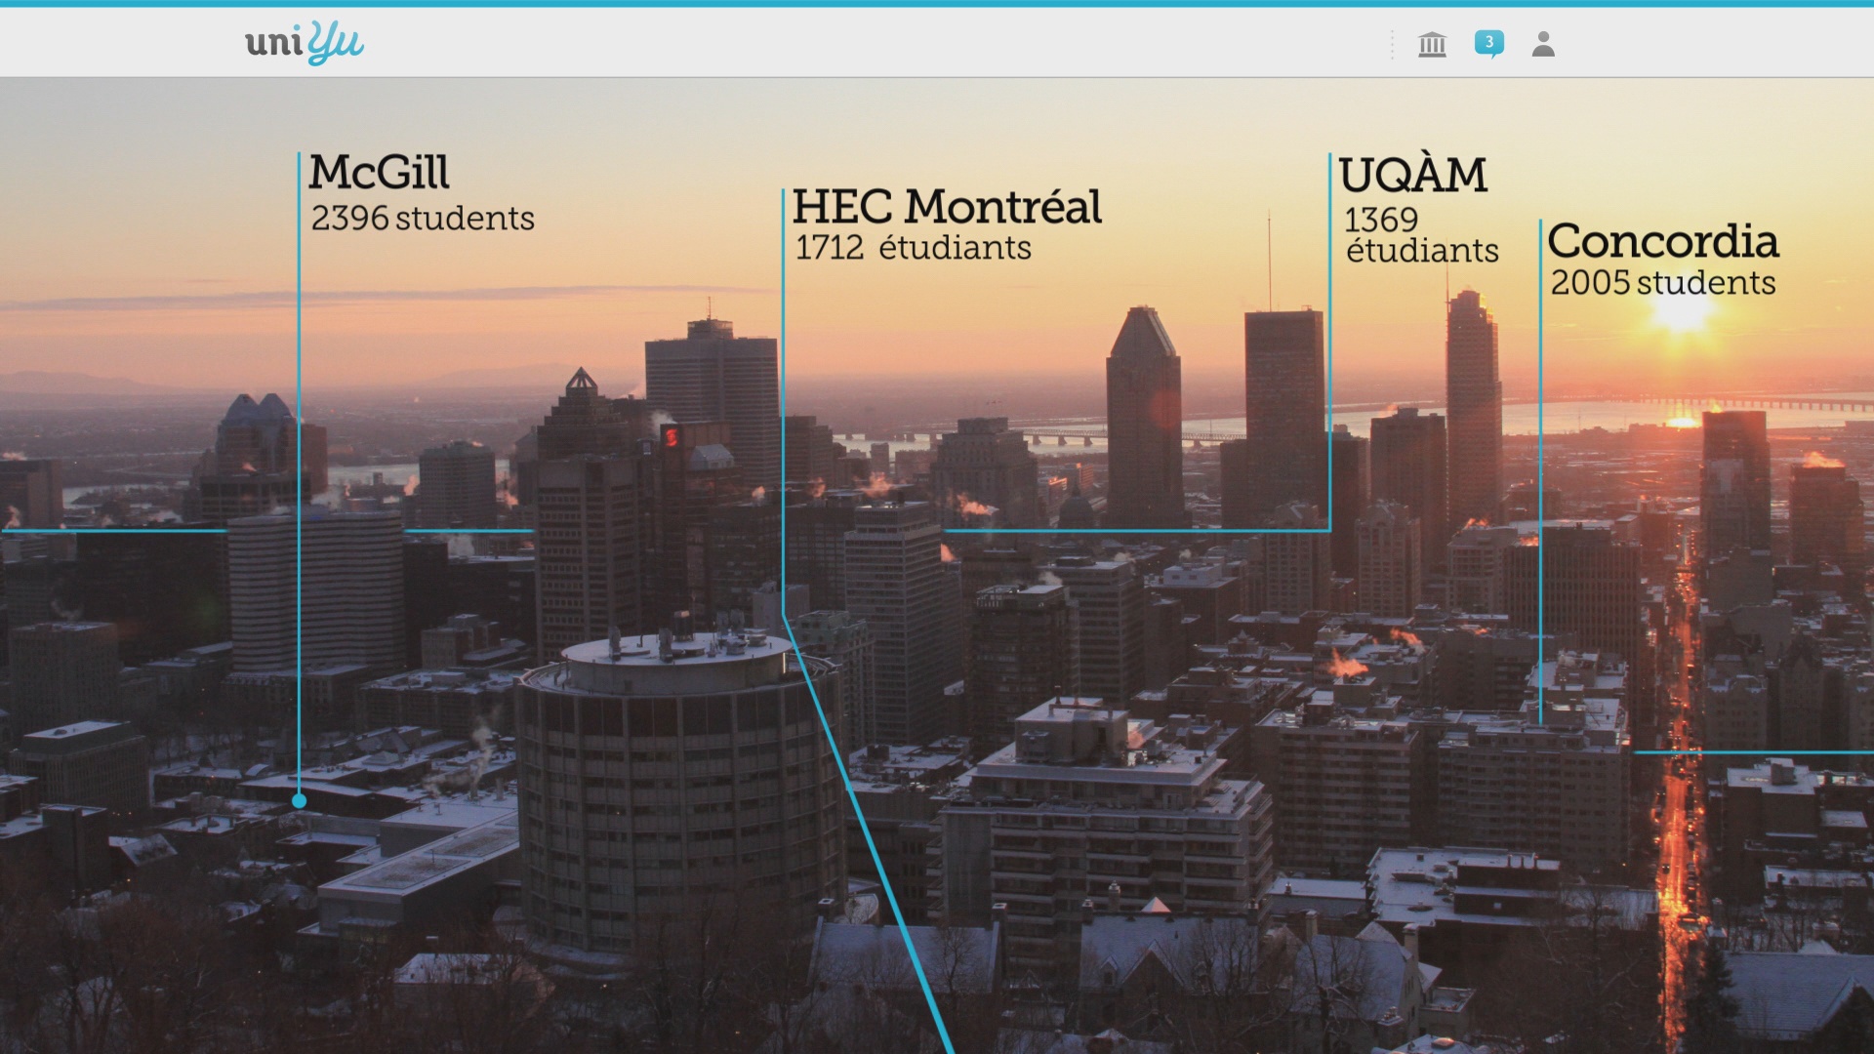Select the UQÀM university label
The height and width of the screenshot is (1054, 1874).
point(1412,175)
